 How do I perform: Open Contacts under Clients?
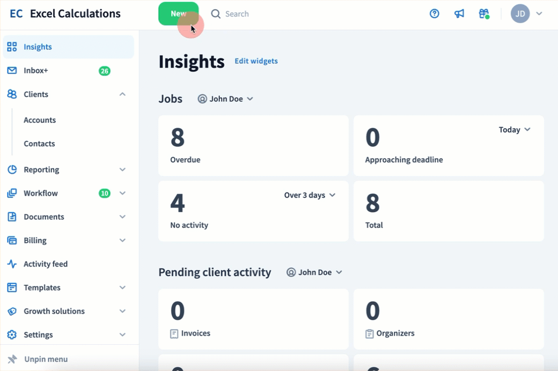39,144
